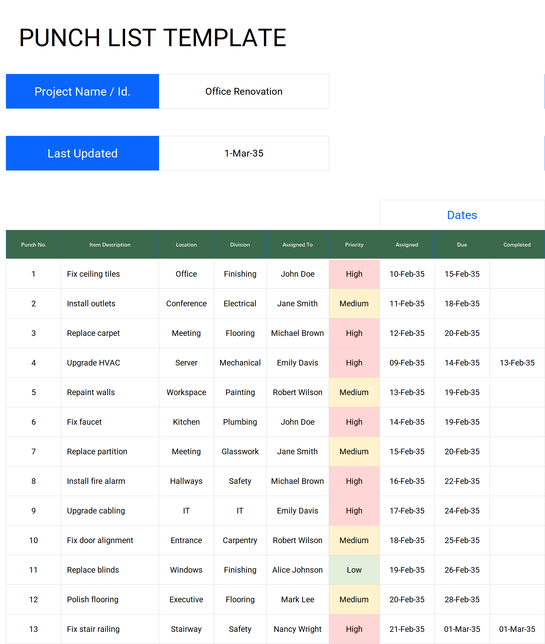
Task: Click the High priority cell for Fix stair railing
Action: (x=354, y=629)
